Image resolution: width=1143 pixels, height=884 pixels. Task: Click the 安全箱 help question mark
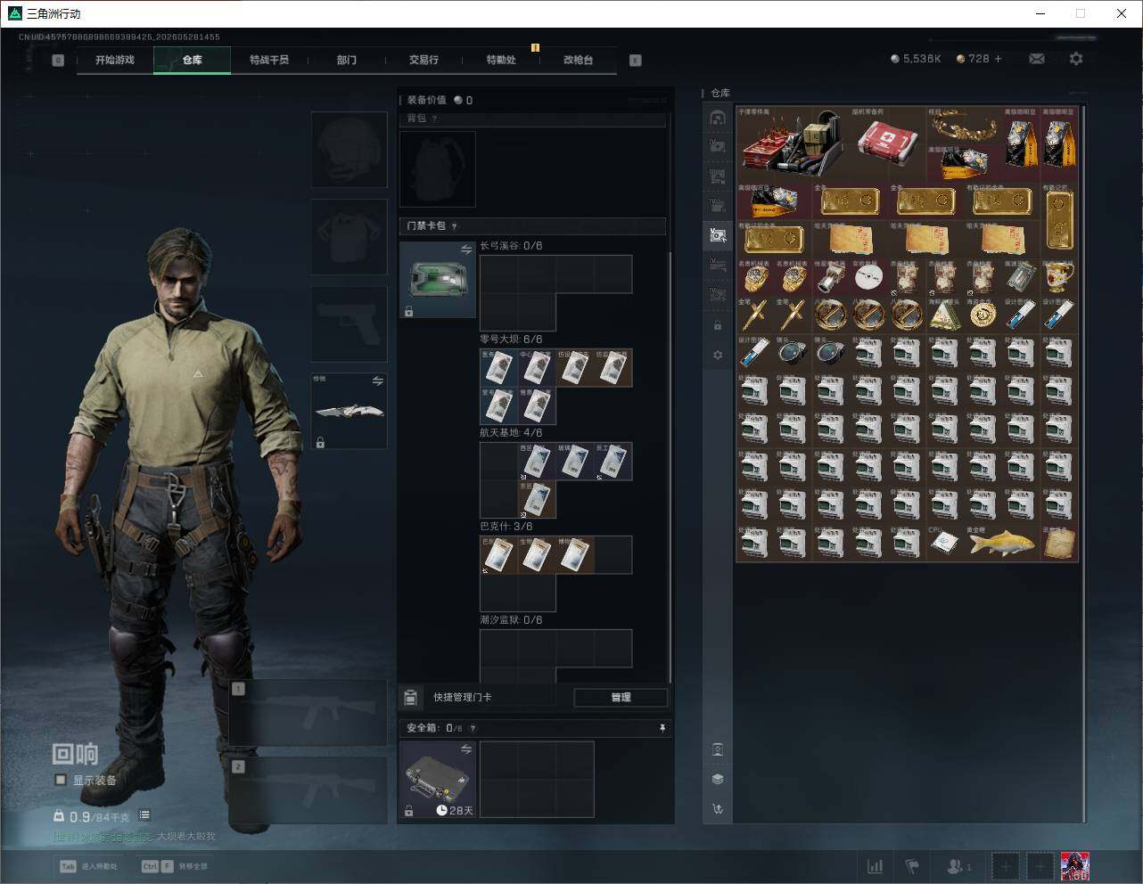(x=473, y=728)
